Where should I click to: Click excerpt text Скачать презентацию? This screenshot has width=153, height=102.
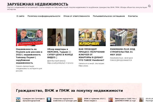pyautogui.click(x=29, y=69)
